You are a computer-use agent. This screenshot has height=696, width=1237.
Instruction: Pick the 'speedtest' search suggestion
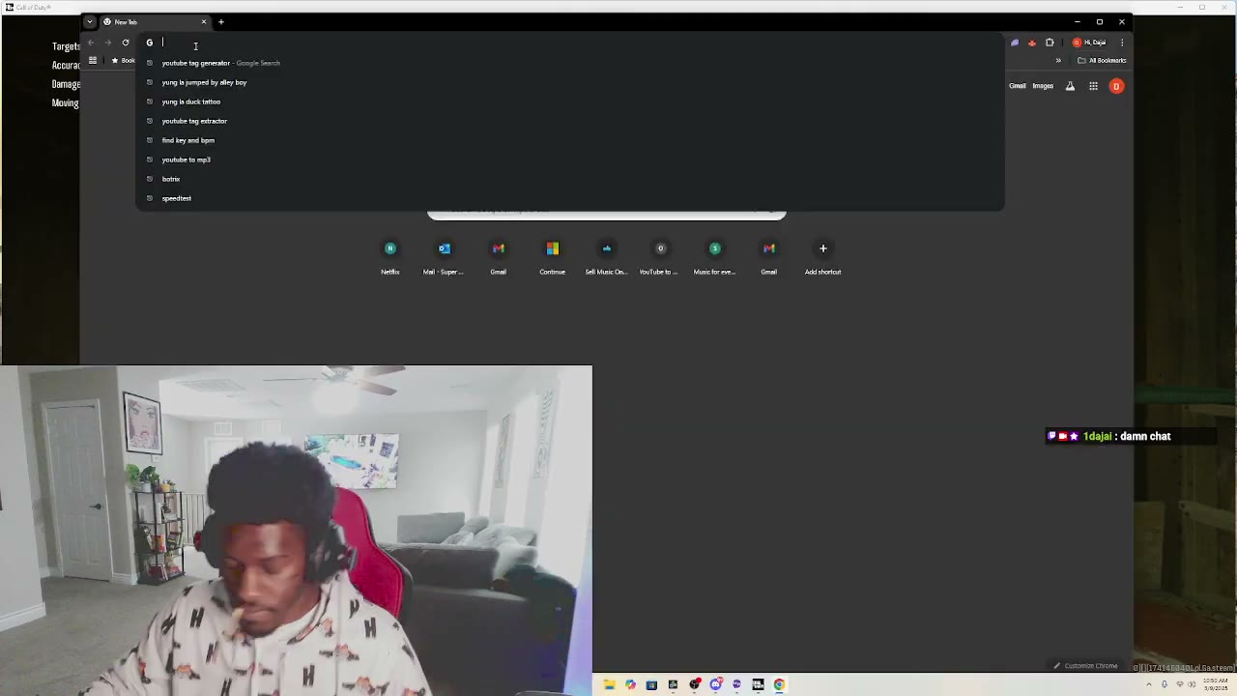(x=177, y=198)
